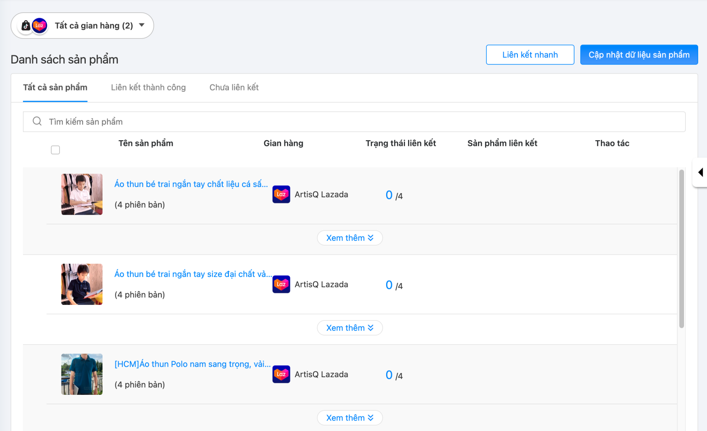Switch to 'Chưa liên kết' tab
This screenshot has height=431, width=707.
tap(234, 87)
